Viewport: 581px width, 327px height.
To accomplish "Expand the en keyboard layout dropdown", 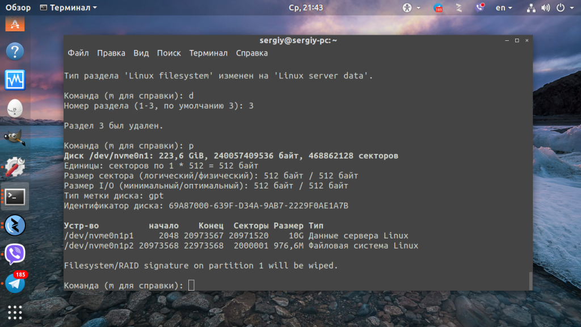I will 503,8.
